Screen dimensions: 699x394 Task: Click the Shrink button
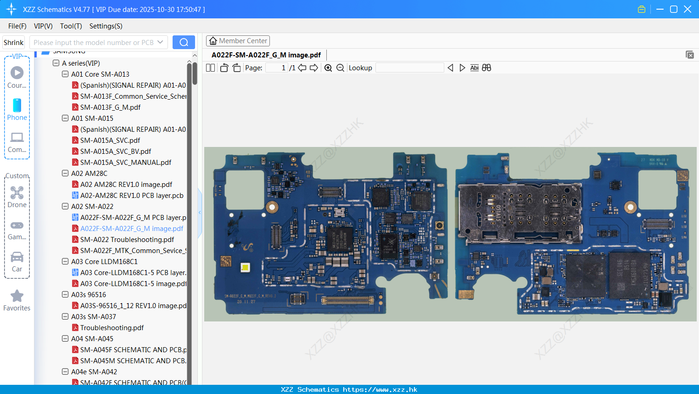coord(13,42)
